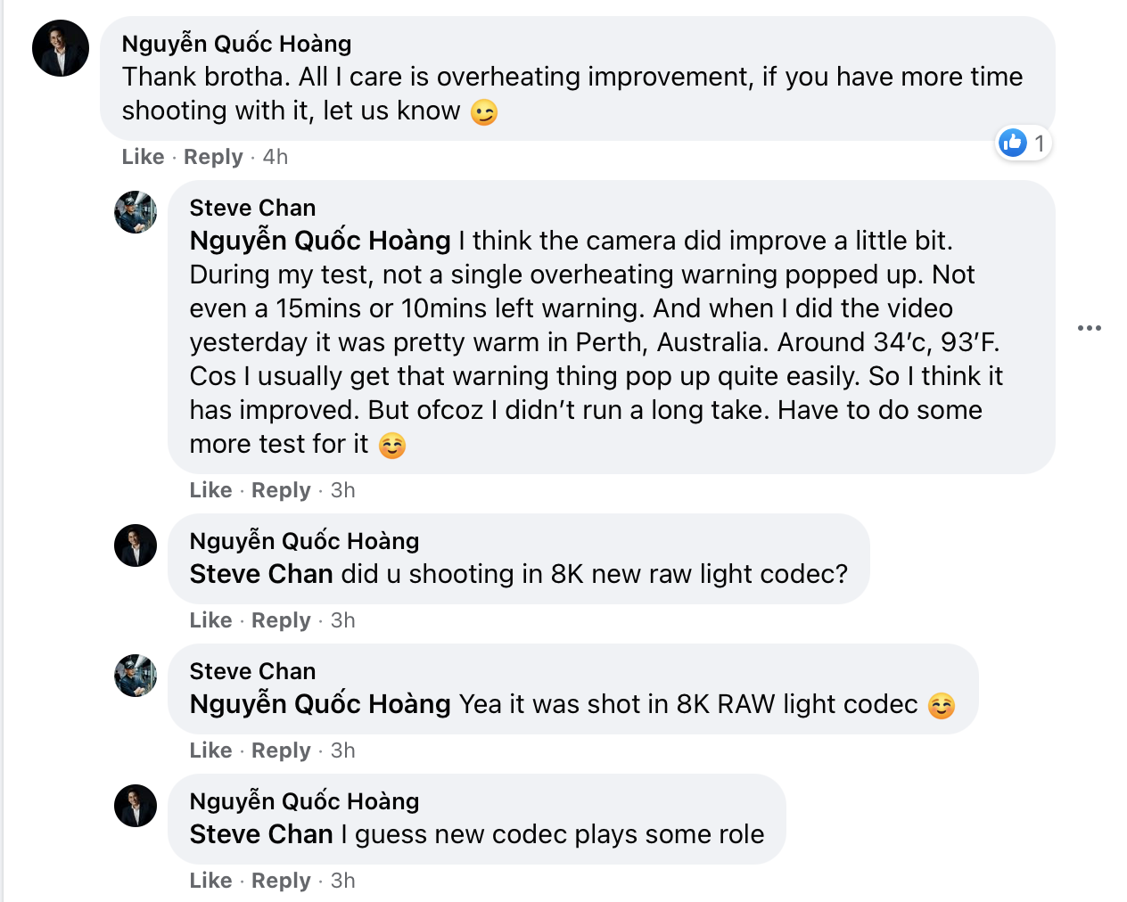Click bold Nguyễn Quốc Hoàng mention in 'Yea it was shot'
The width and height of the screenshot is (1127, 902).
coord(320,704)
